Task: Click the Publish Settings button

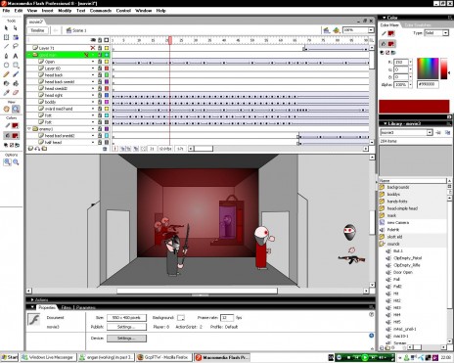Action: click(x=126, y=327)
